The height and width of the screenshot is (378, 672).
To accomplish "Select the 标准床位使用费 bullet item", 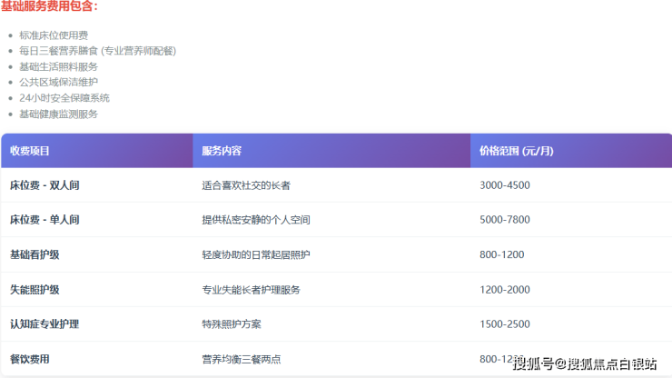I will (54, 35).
